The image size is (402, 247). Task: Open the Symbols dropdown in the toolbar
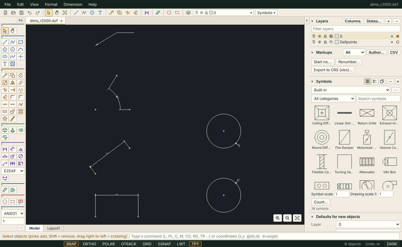click(266, 13)
